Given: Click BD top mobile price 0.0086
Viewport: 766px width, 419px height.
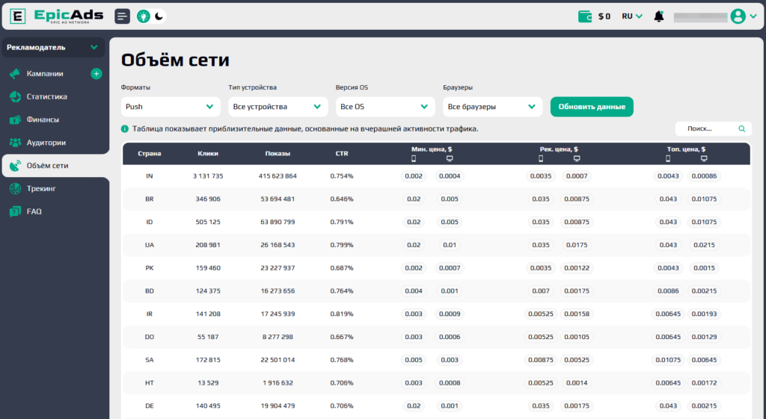Looking at the screenshot, I should tap(668, 291).
